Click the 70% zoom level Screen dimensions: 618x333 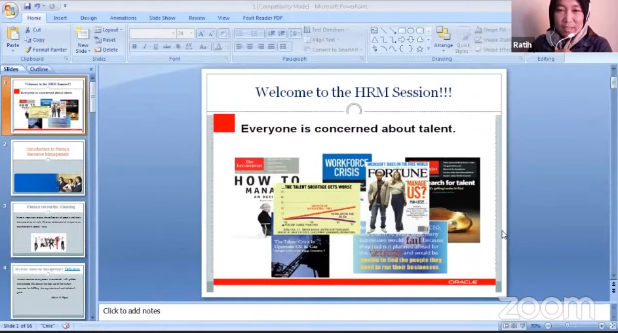(535, 326)
